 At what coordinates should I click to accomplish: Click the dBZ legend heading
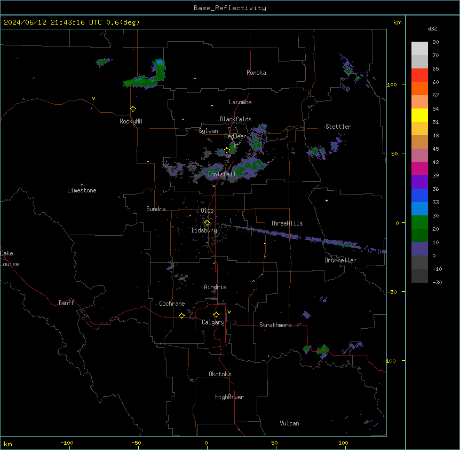click(432, 29)
